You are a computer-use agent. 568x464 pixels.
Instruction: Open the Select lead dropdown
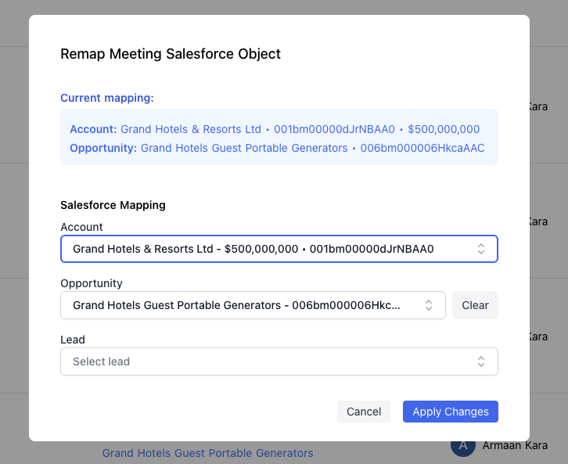pyautogui.click(x=279, y=361)
